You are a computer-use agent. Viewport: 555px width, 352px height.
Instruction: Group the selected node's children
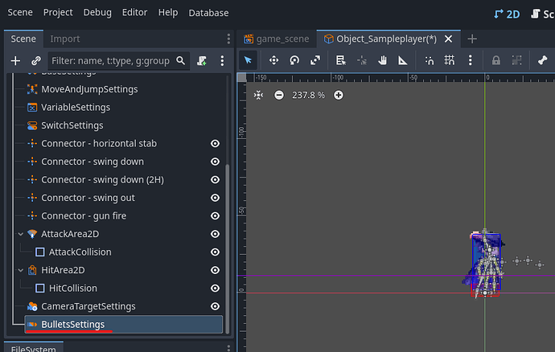(x=516, y=60)
